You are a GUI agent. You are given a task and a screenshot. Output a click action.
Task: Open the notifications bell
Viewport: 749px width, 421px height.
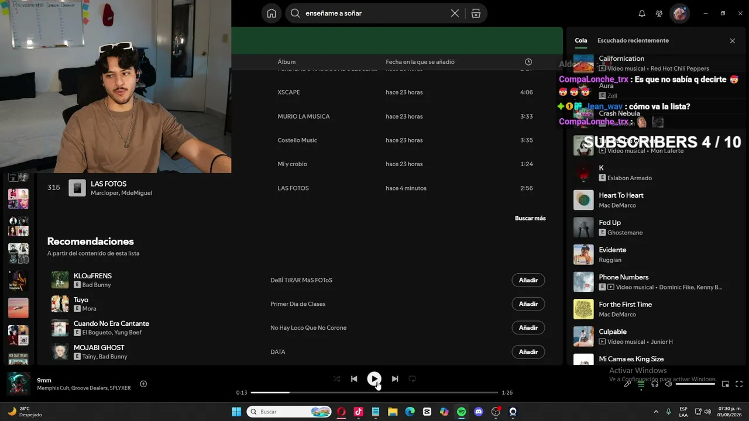click(x=642, y=13)
